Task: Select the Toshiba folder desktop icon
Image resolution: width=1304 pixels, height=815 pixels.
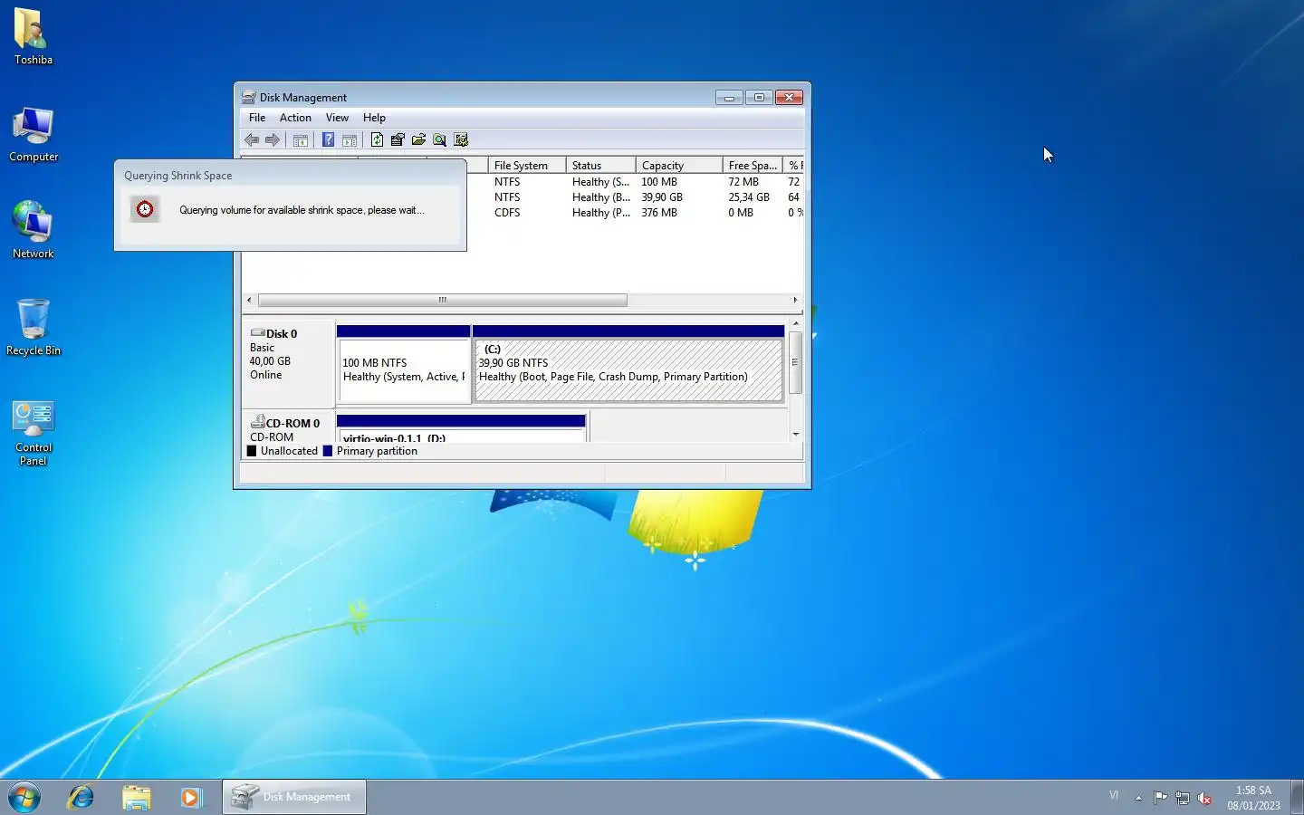Action: 33,36
